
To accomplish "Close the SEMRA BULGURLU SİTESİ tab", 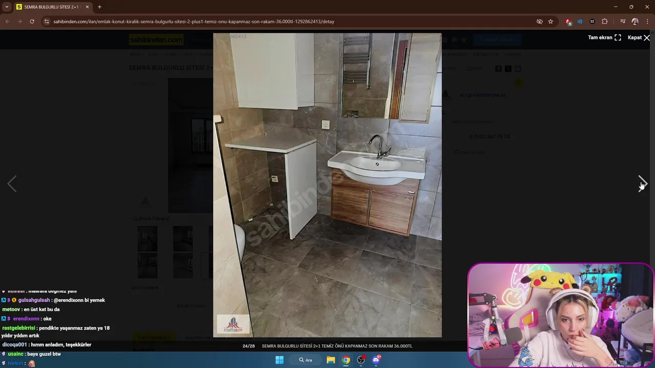I will (87, 7).
